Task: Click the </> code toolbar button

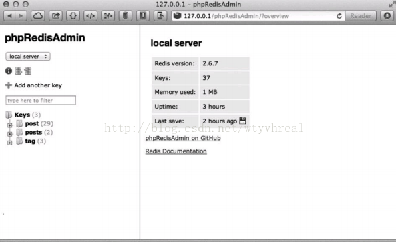Action: pyautogui.click(x=90, y=16)
